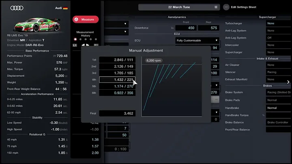Select the fifth Measurement History dot

tap(96, 39)
